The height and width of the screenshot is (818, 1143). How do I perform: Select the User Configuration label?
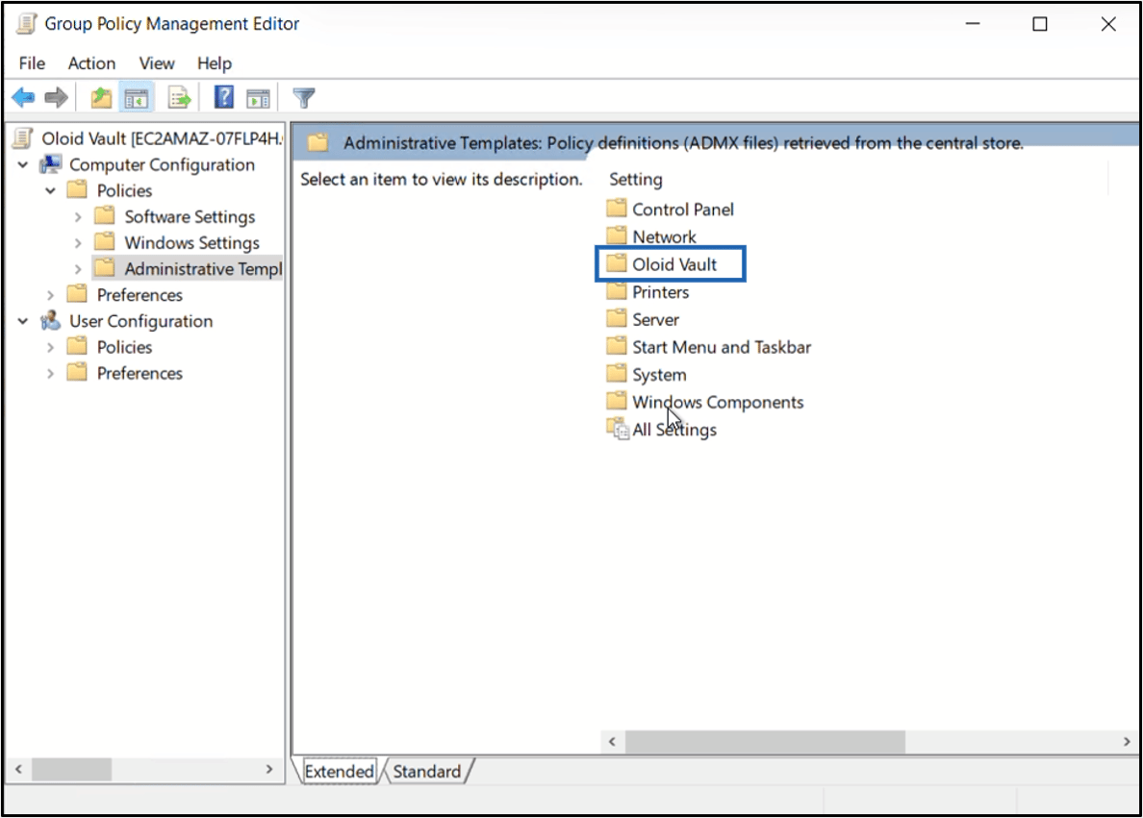pos(140,320)
